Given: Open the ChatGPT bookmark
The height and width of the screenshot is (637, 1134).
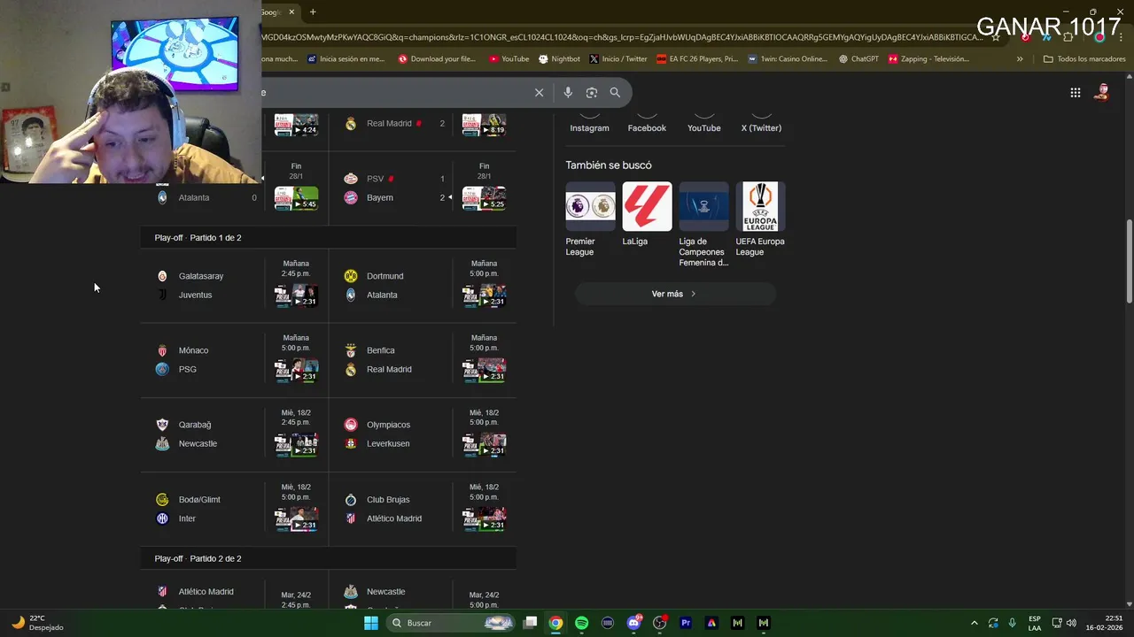Looking at the screenshot, I should coord(858,59).
